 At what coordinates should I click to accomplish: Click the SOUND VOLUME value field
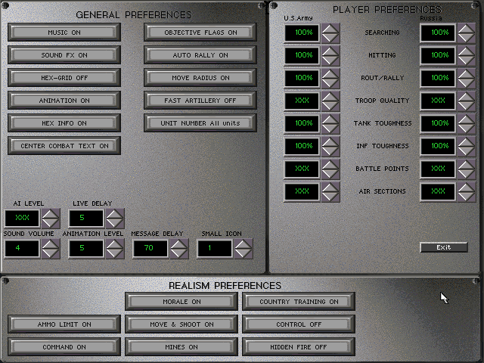click(22, 249)
